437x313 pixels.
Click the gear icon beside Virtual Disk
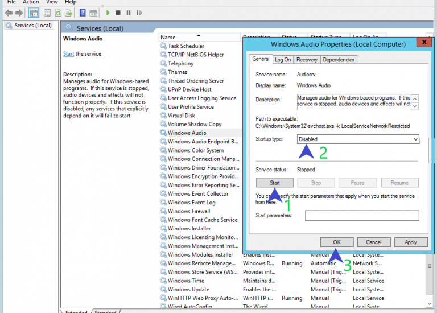pyautogui.click(x=163, y=116)
